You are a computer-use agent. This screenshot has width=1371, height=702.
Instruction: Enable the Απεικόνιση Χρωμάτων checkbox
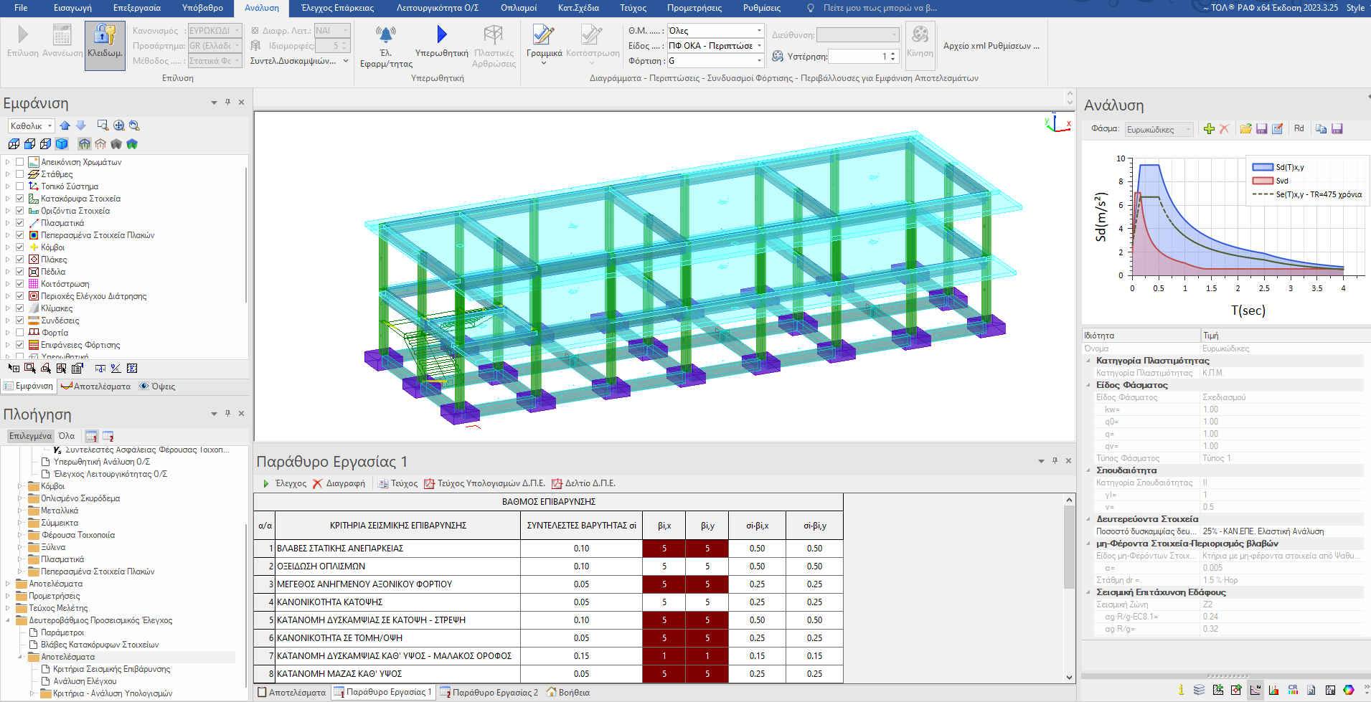coord(20,162)
